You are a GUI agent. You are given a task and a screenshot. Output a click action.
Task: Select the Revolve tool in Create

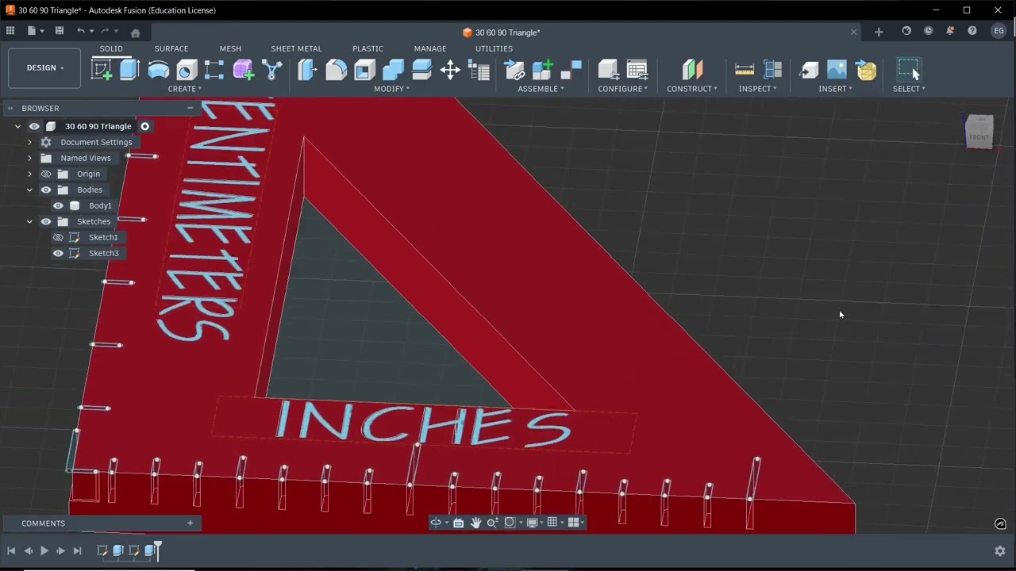(158, 70)
